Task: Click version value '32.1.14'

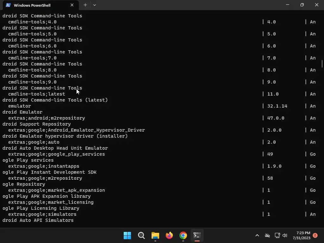Action: (277, 106)
